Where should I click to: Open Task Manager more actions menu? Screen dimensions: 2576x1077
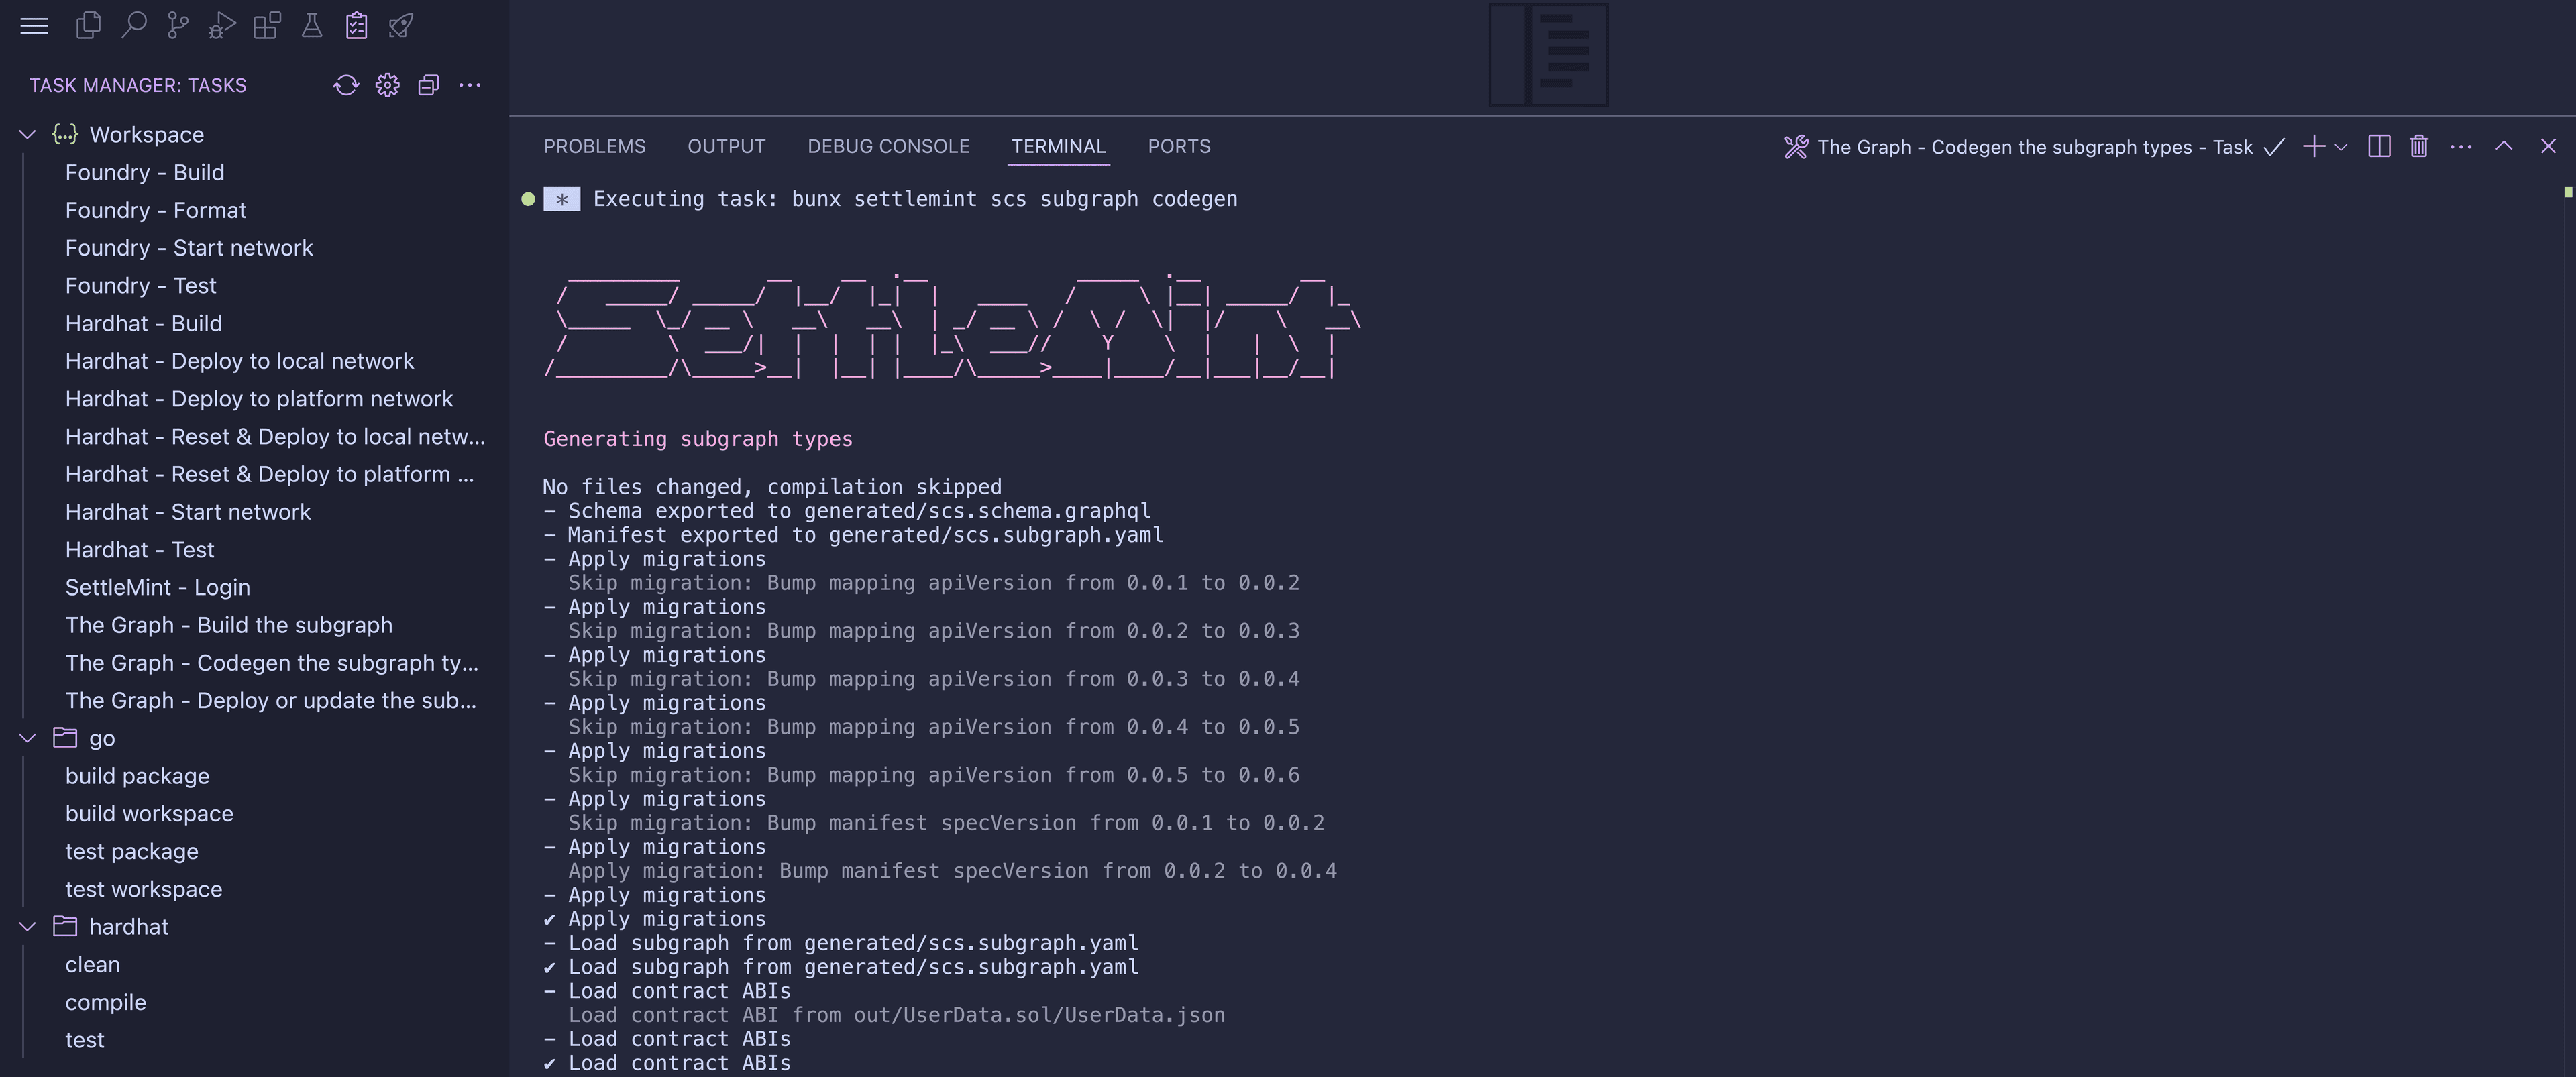[x=470, y=85]
